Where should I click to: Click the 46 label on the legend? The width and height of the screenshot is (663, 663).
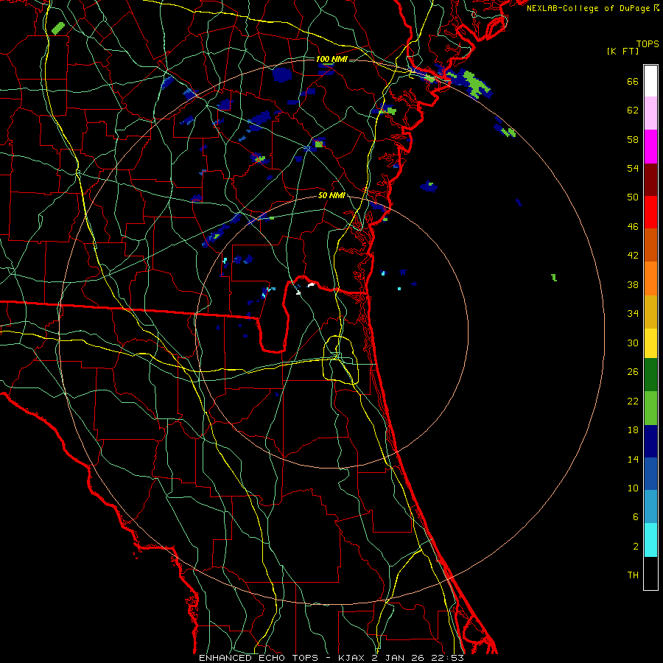[x=633, y=226]
